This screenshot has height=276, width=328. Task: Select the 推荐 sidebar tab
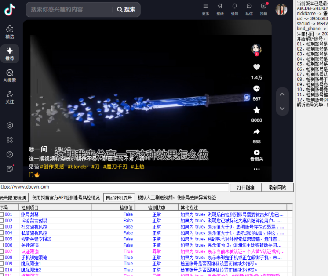(x=10, y=53)
